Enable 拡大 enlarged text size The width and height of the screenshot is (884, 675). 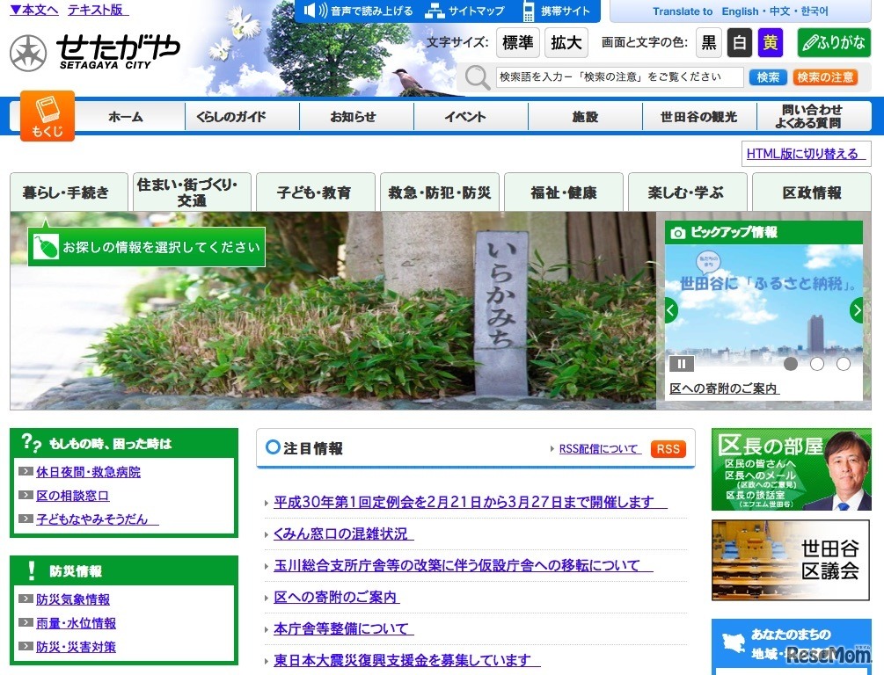click(x=566, y=42)
